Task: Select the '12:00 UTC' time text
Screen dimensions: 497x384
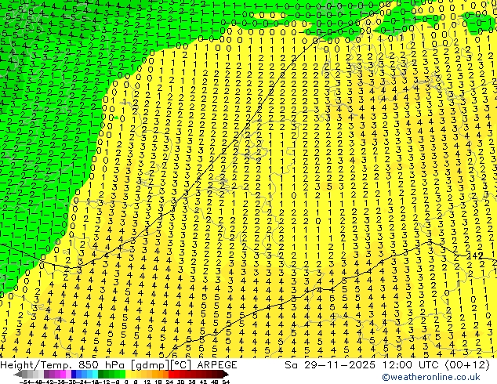Action: [x=412, y=364]
